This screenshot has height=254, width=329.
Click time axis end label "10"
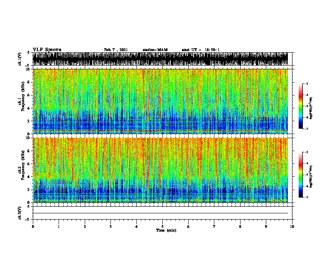(x=292, y=227)
